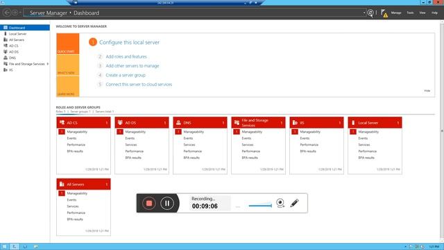Expand File and Storage Services arrow
This screenshot has width=444, height=250.
point(48,64)
